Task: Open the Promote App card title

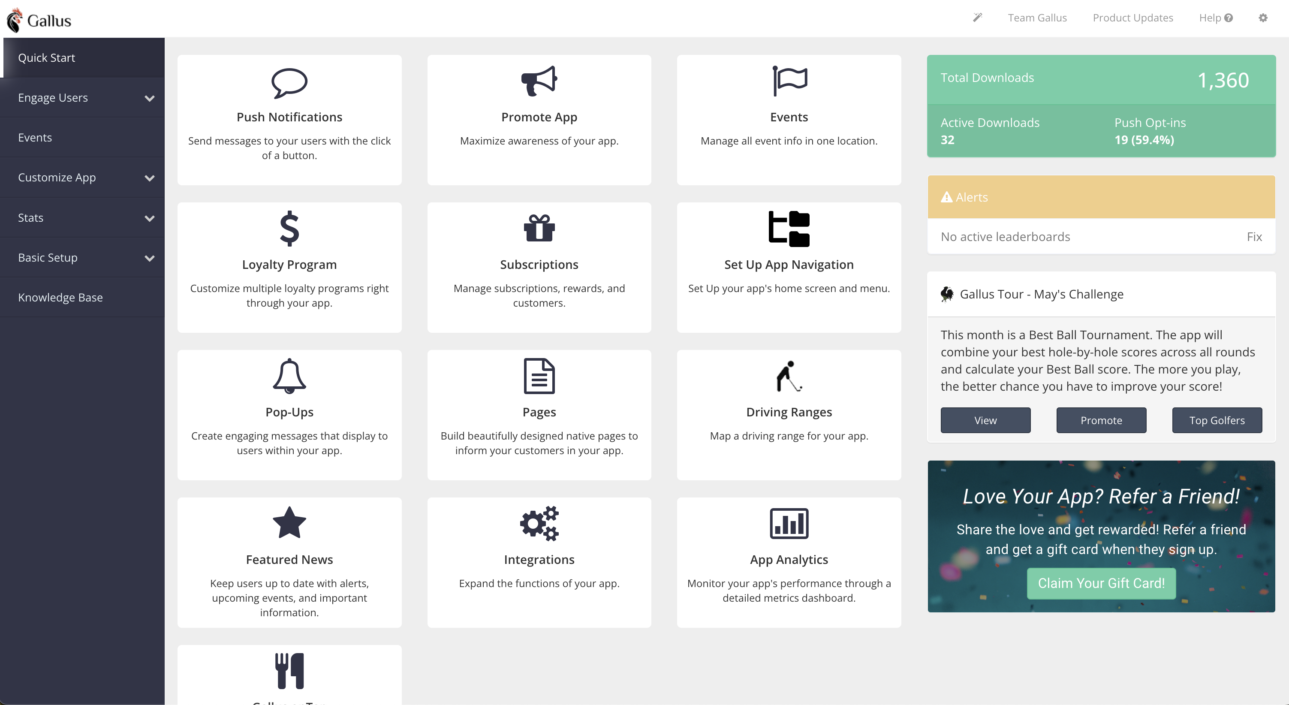Action: pos(539,117)
